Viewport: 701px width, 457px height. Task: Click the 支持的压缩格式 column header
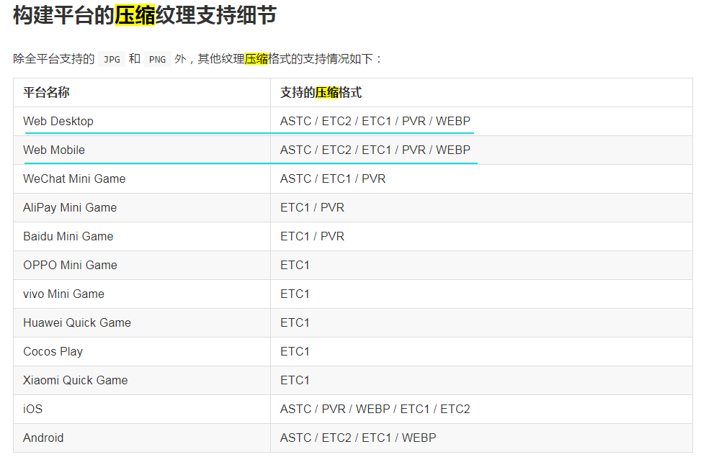[321, 93]
